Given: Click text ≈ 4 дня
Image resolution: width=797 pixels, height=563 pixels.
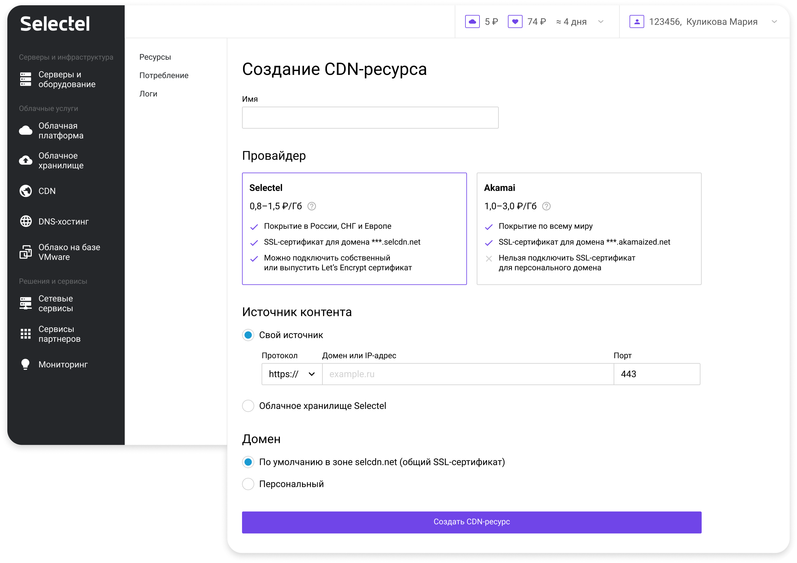Looking at the screenshot, I should pos(571,21).
